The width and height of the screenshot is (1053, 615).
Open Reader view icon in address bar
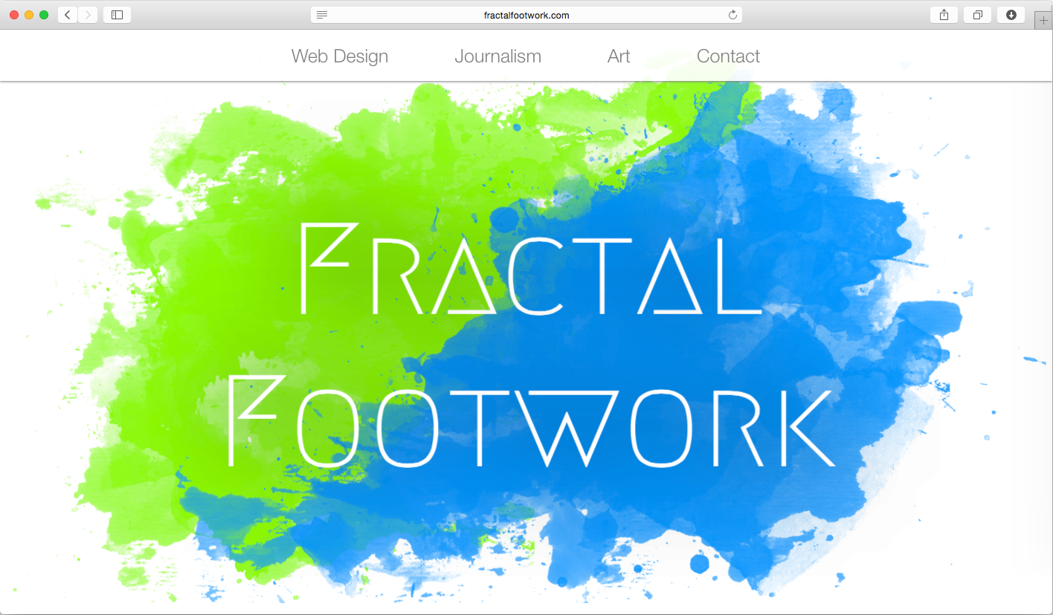pos(321,15)
